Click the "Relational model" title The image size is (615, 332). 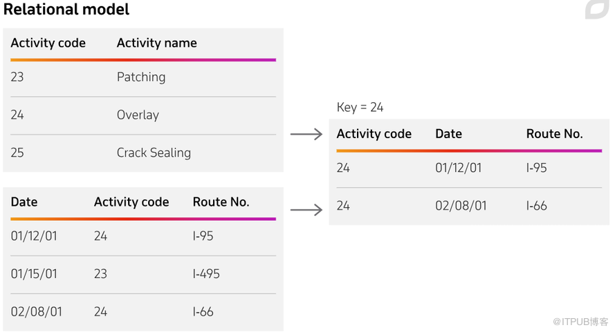pyautogui.click(x=66, y=10)
